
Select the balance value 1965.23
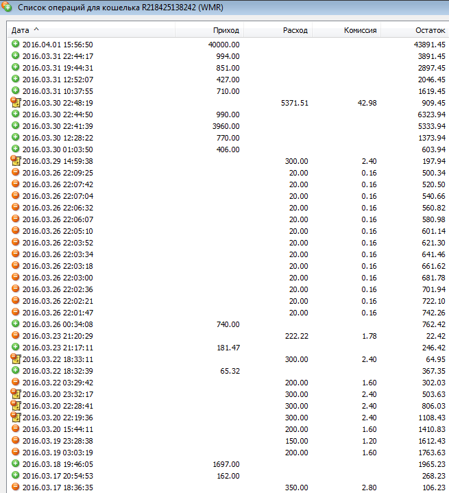432,464
